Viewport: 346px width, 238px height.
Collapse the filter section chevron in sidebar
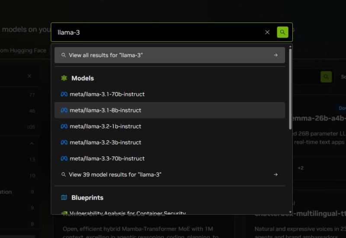(x=32, y=143)
